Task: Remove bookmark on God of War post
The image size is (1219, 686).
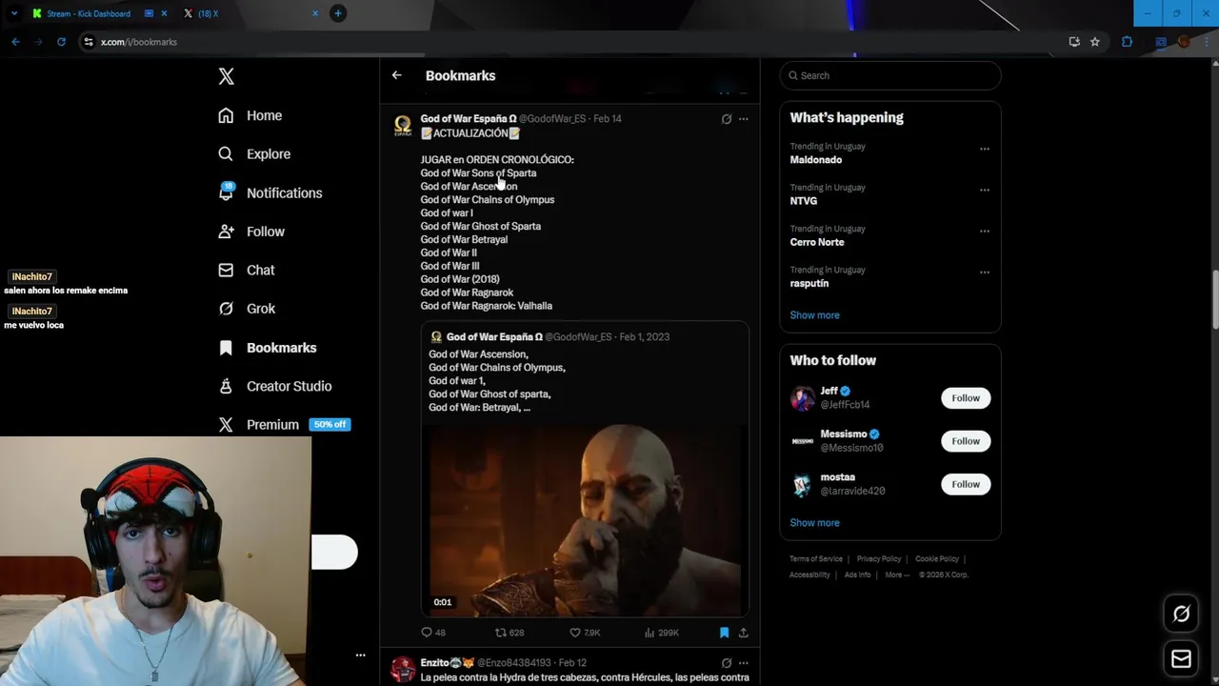Action: click(724, 633)
